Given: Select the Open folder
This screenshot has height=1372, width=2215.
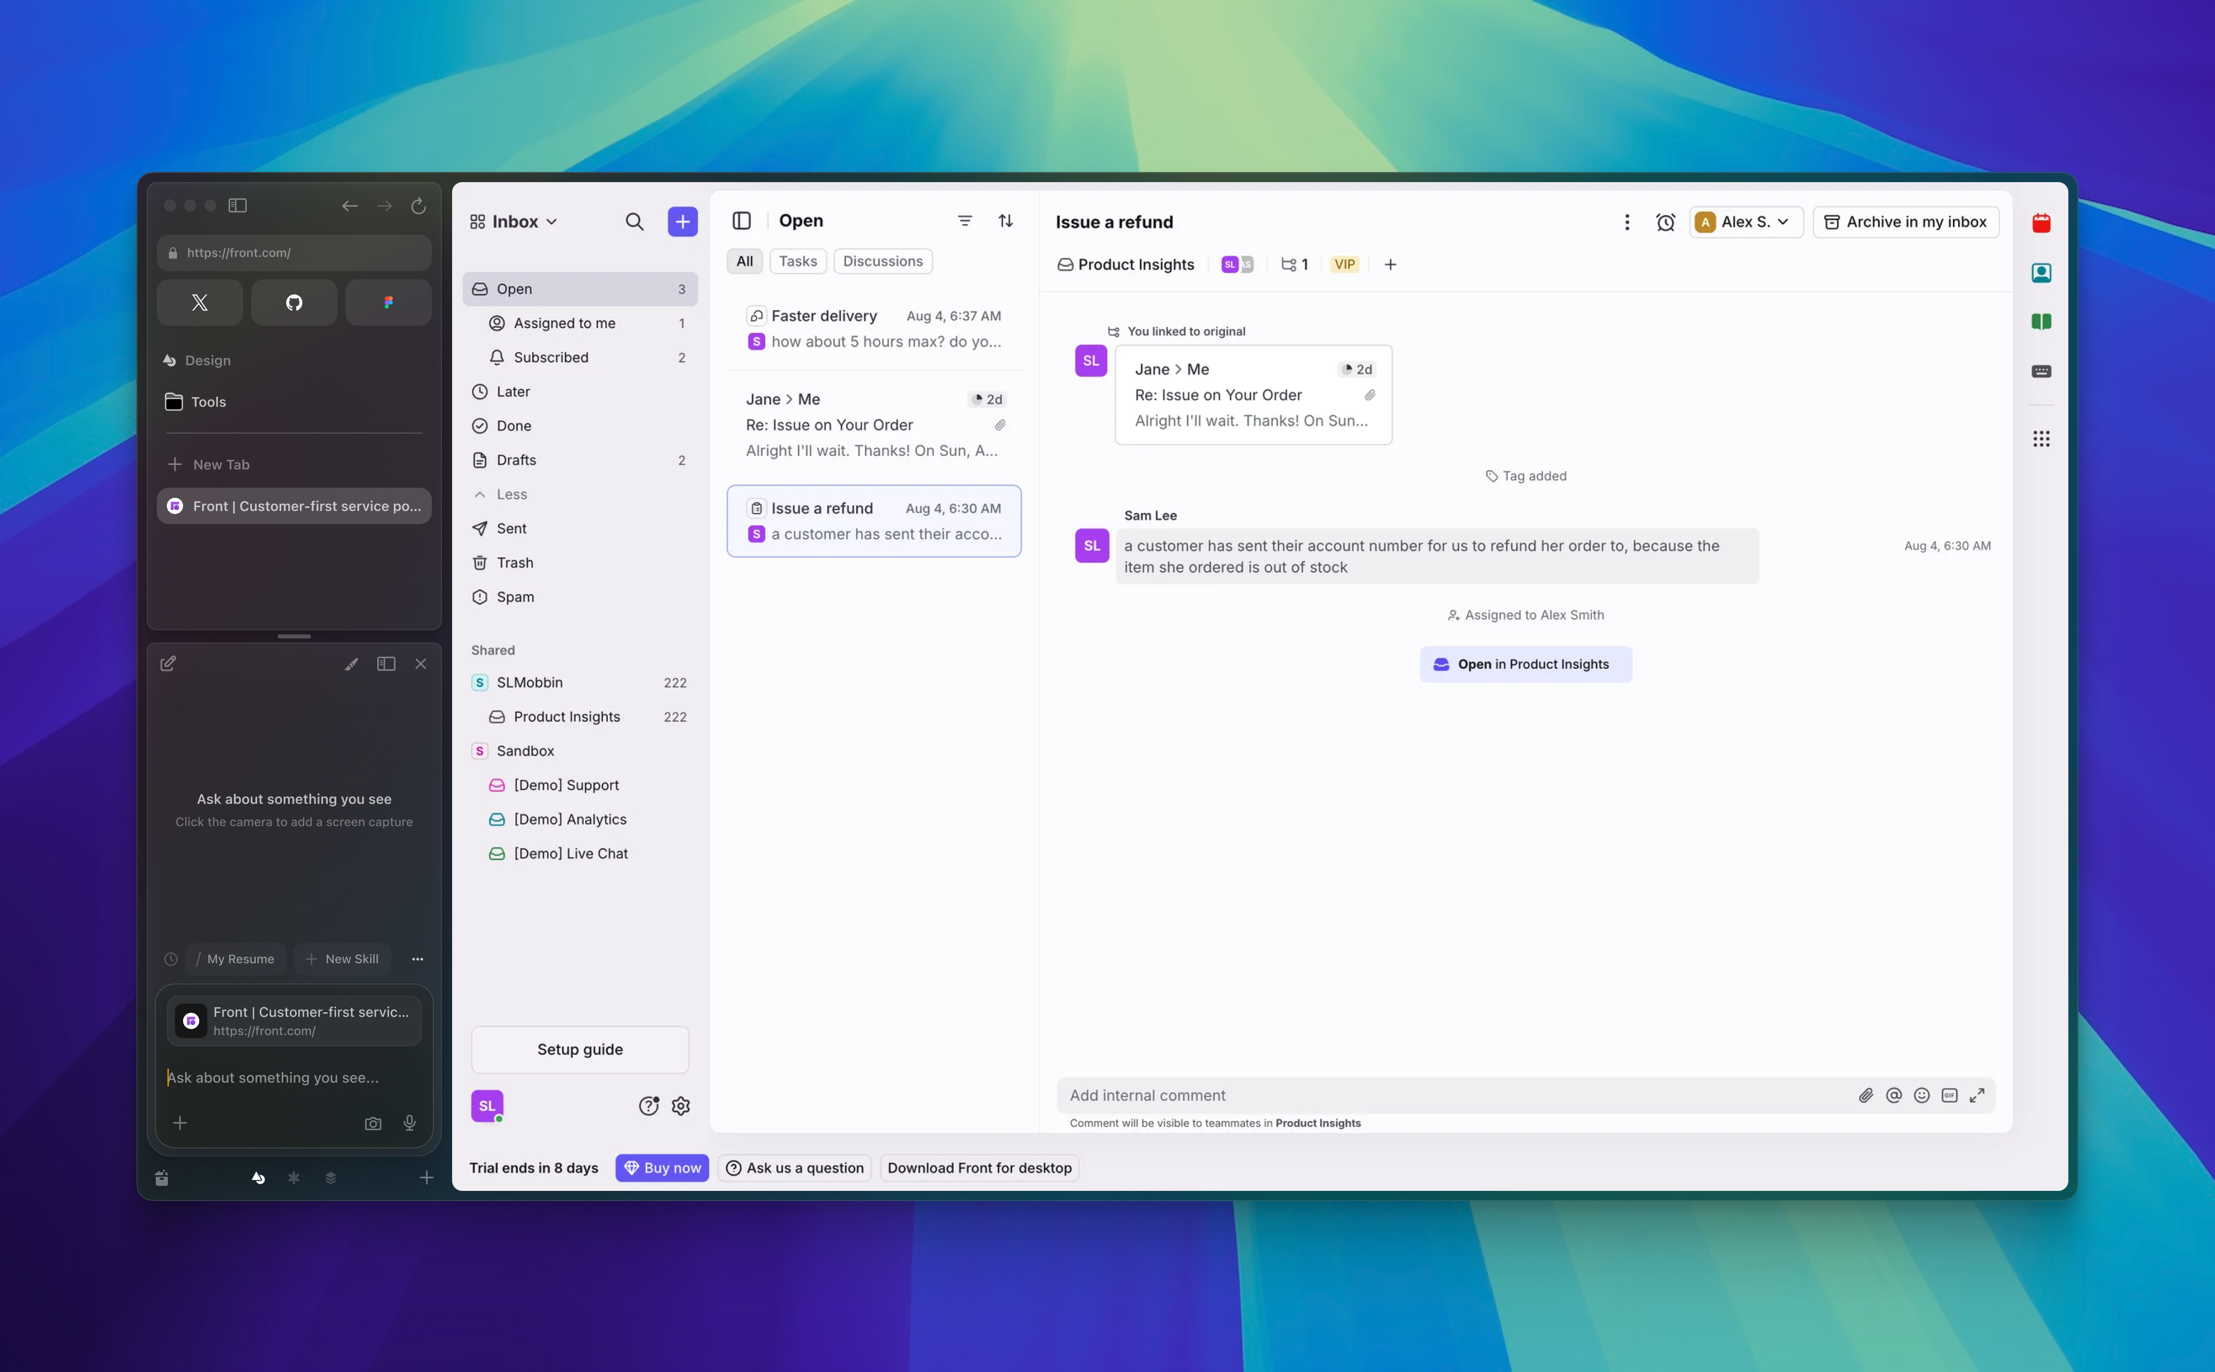Looking at the screenshot, I should tap(580, 288).
